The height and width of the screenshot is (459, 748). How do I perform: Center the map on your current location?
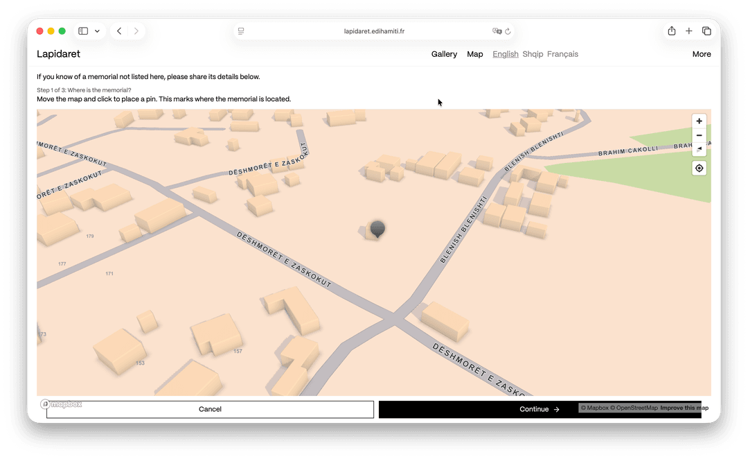click(x=699, y=168)
